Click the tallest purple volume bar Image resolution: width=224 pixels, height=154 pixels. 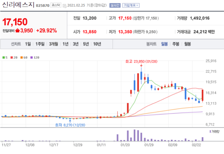134,135
